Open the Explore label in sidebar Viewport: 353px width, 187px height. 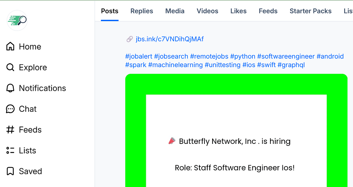coord(33,68)
